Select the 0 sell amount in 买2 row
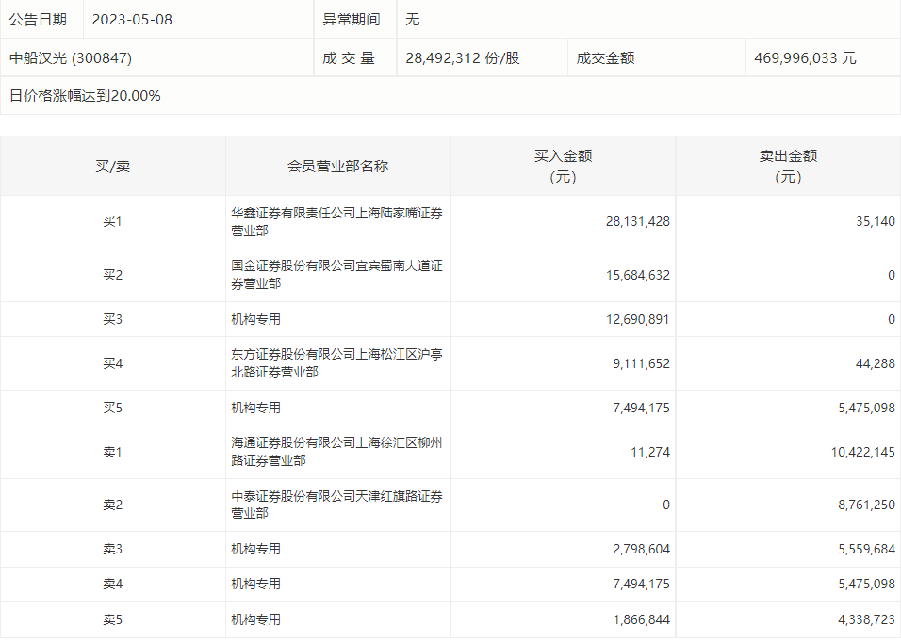Screen dimensions: 901x641 click(x=892, y=275)
